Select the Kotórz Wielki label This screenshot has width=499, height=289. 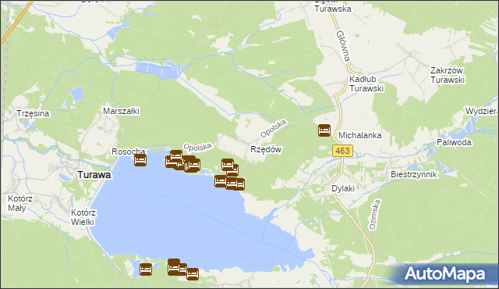coord(83,217)
